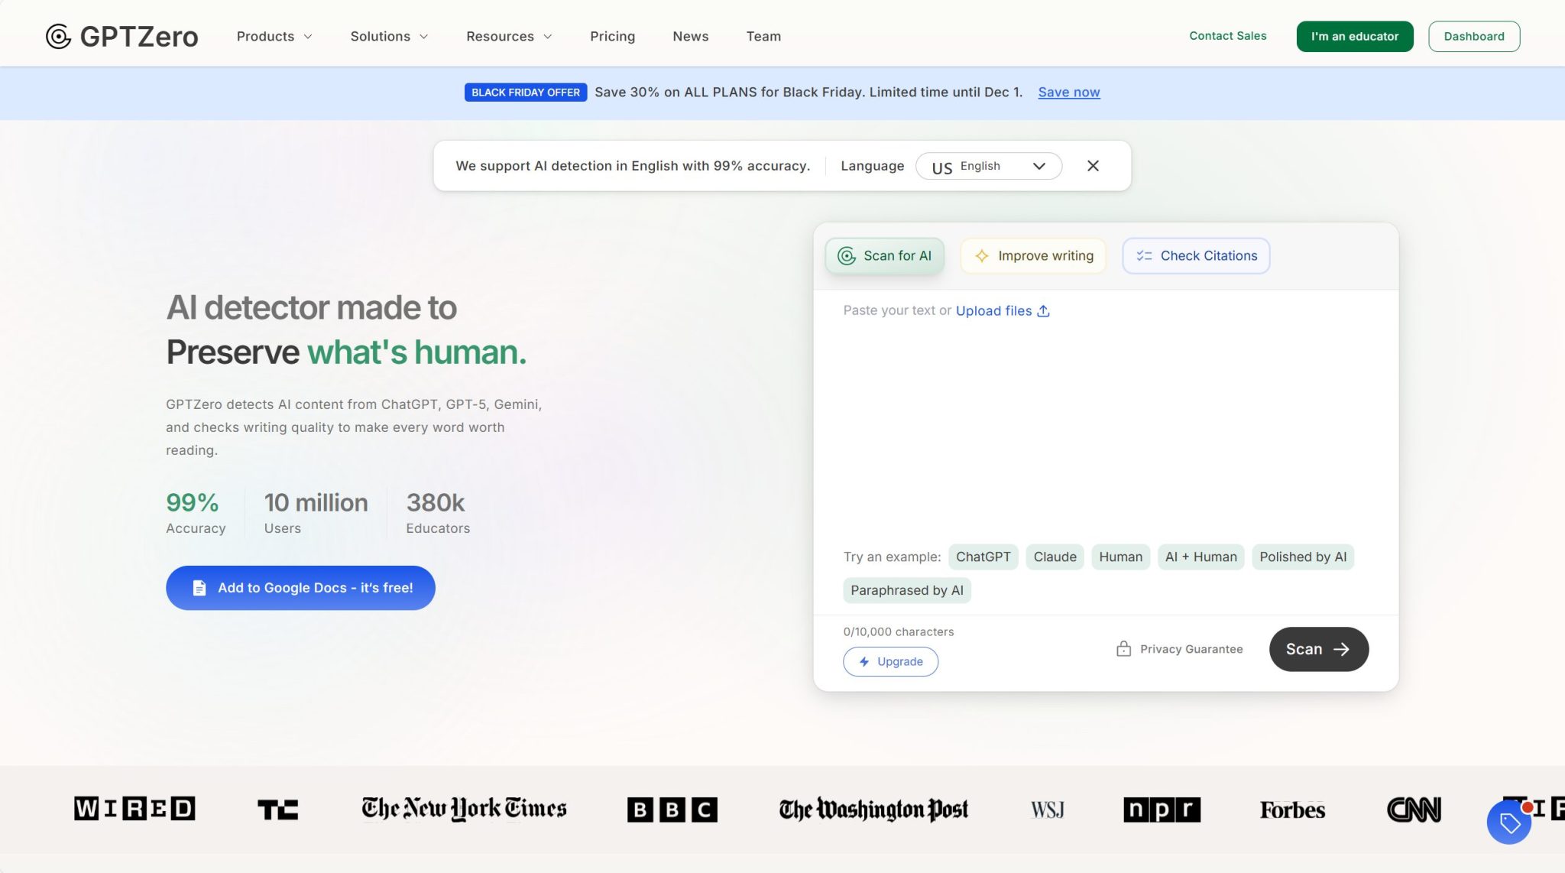Expand the Products menu
The image size is (1565, 873).
click(x=274, y=36)
